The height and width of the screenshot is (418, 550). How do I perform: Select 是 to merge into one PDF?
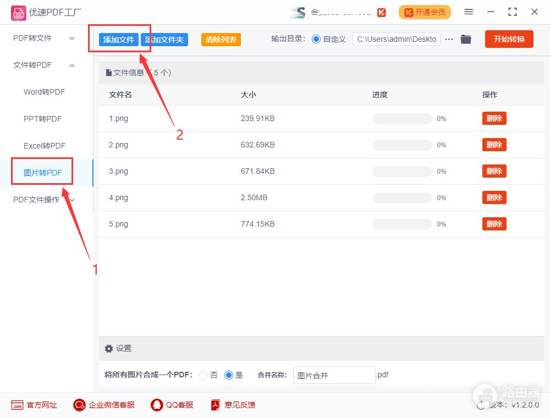tap(229, 375)
